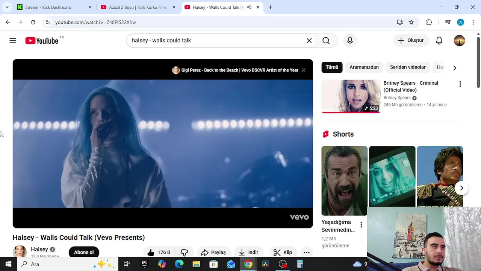Viewport: 481px width, 271px height.
Task: Open File Explorer from the taskbar
Action: click(196, 264)
